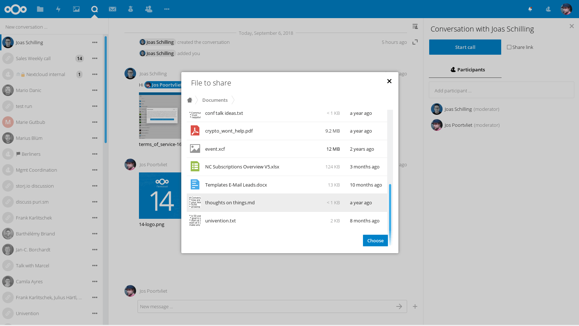Enter fullscreen with the conversation fullscreen icon
Screen dimensions: 579x326
415,42
